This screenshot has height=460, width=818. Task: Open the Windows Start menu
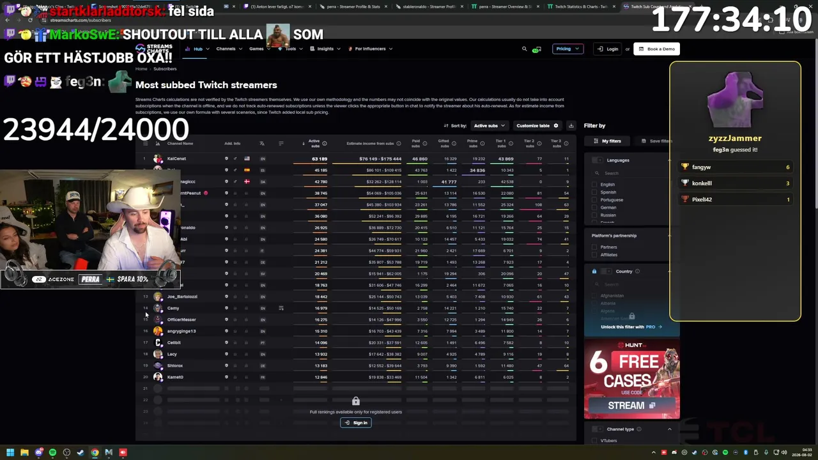click(x=10, y=452)
